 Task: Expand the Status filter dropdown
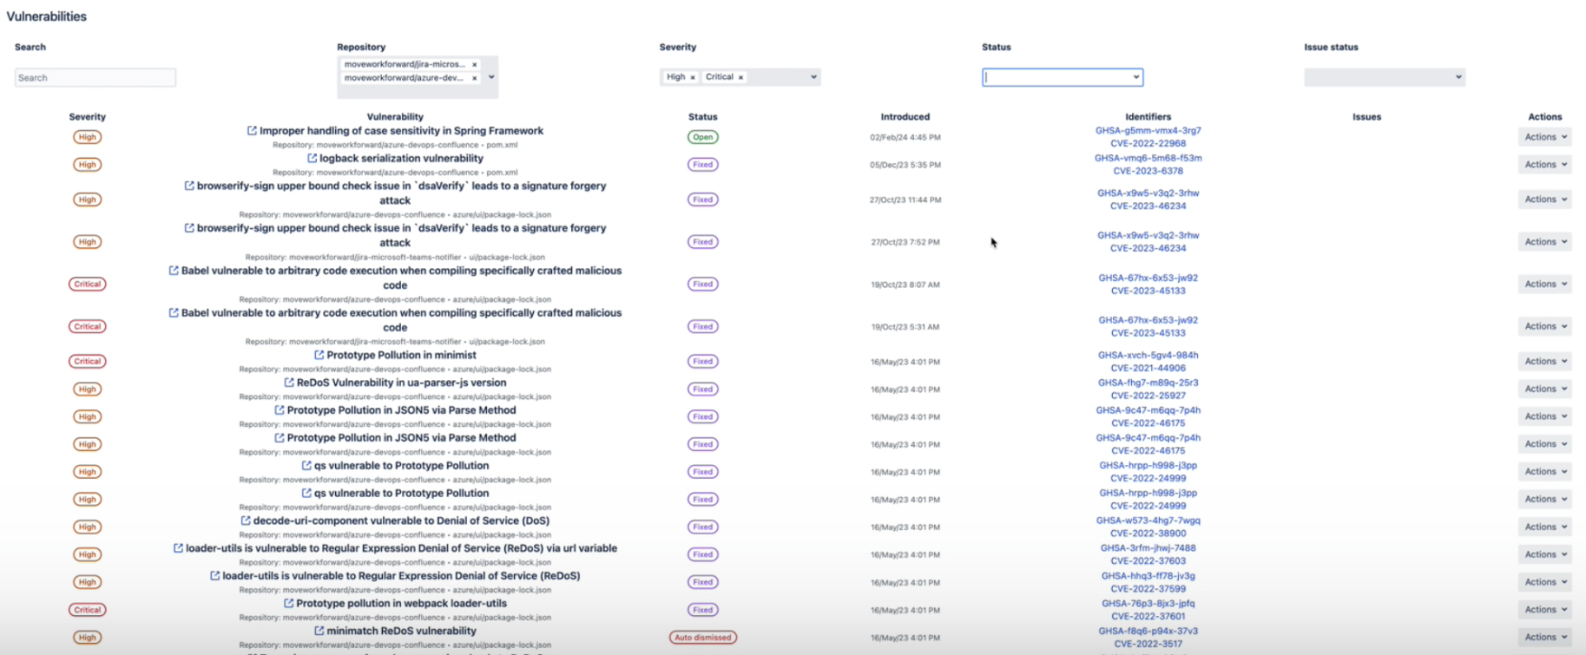[x=1135, y=77]
